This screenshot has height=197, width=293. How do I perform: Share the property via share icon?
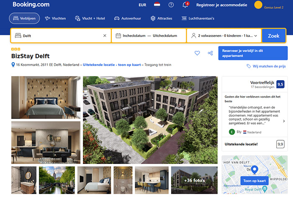tap(211, 53)
